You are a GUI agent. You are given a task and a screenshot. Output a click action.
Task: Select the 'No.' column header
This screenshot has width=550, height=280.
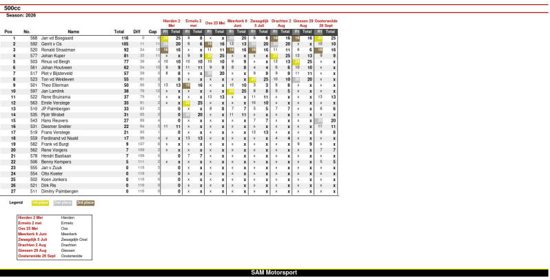pyautogui.click(x=27, y=32)
